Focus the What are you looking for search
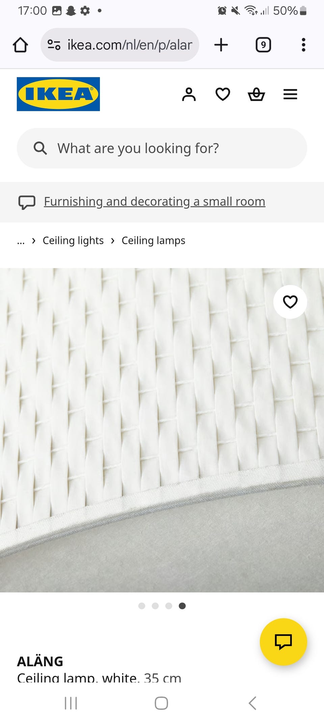 (162, 148)
